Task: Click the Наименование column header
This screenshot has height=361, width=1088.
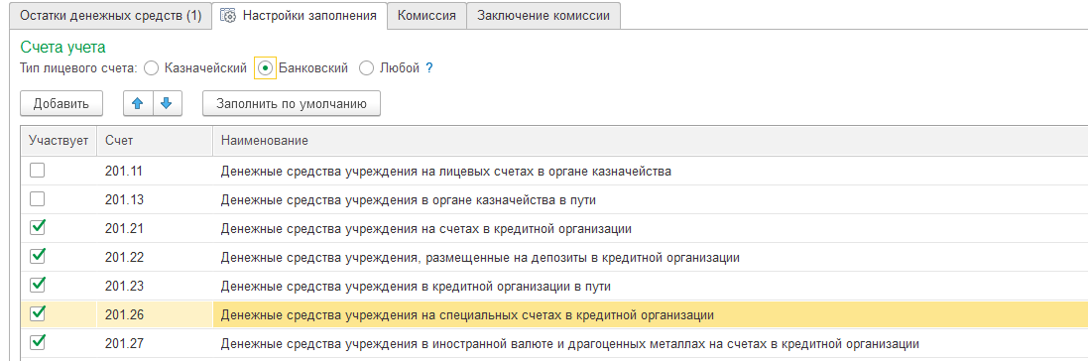Action: point(651,141)
